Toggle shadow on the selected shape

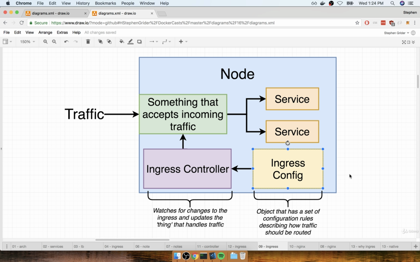pyautogui.click(x=139, y=42)
